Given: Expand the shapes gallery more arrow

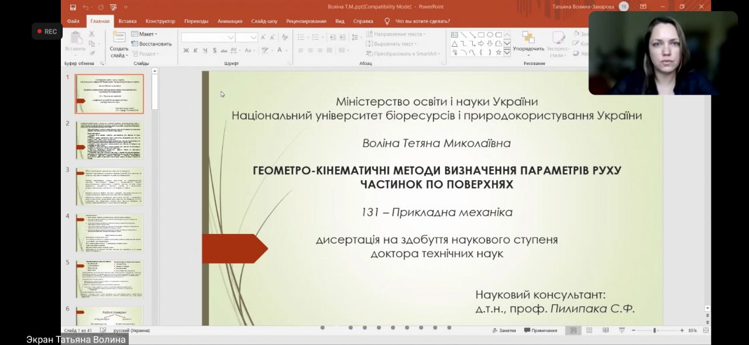Looking at the screenshot, I should [x=507, y=53].
